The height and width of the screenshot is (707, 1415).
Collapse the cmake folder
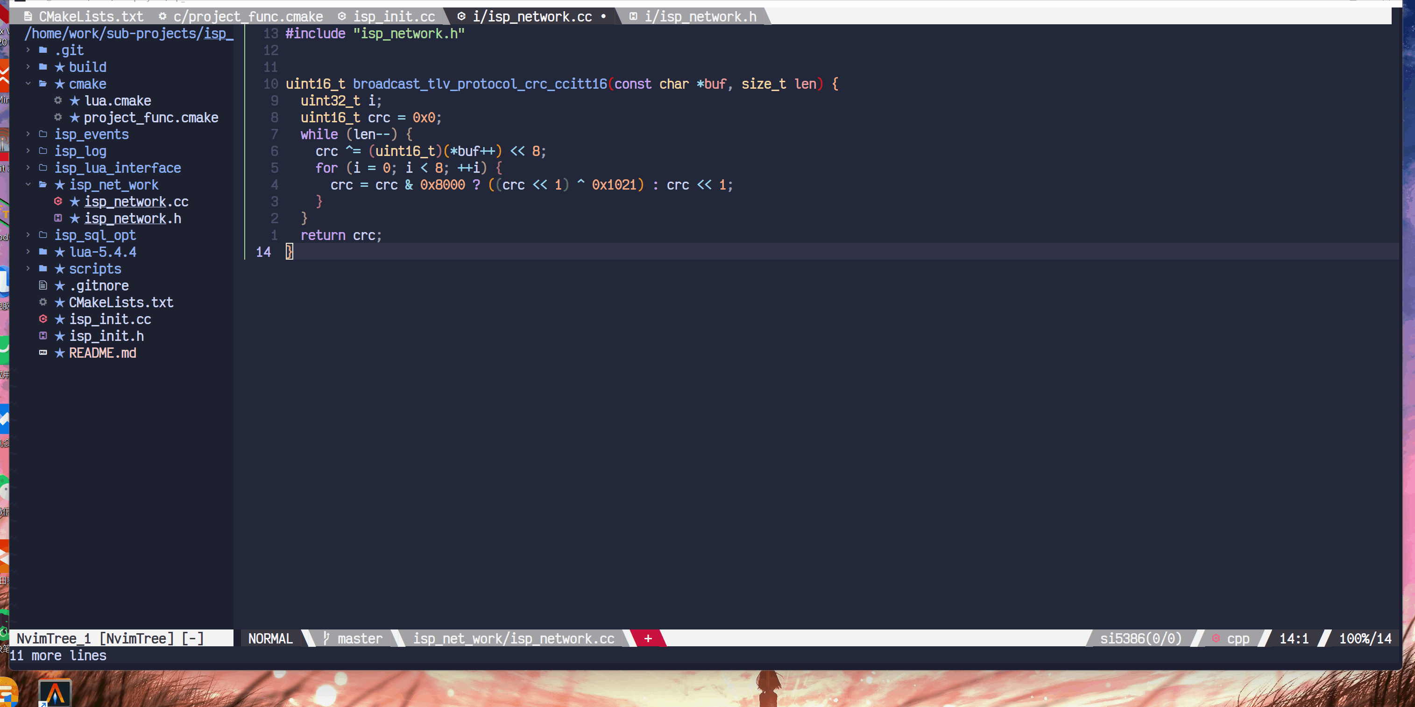28,84
